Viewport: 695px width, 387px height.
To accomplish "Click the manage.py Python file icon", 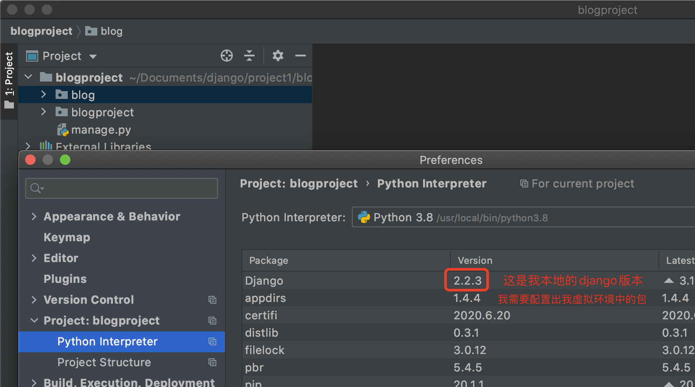I will (63, 130).
